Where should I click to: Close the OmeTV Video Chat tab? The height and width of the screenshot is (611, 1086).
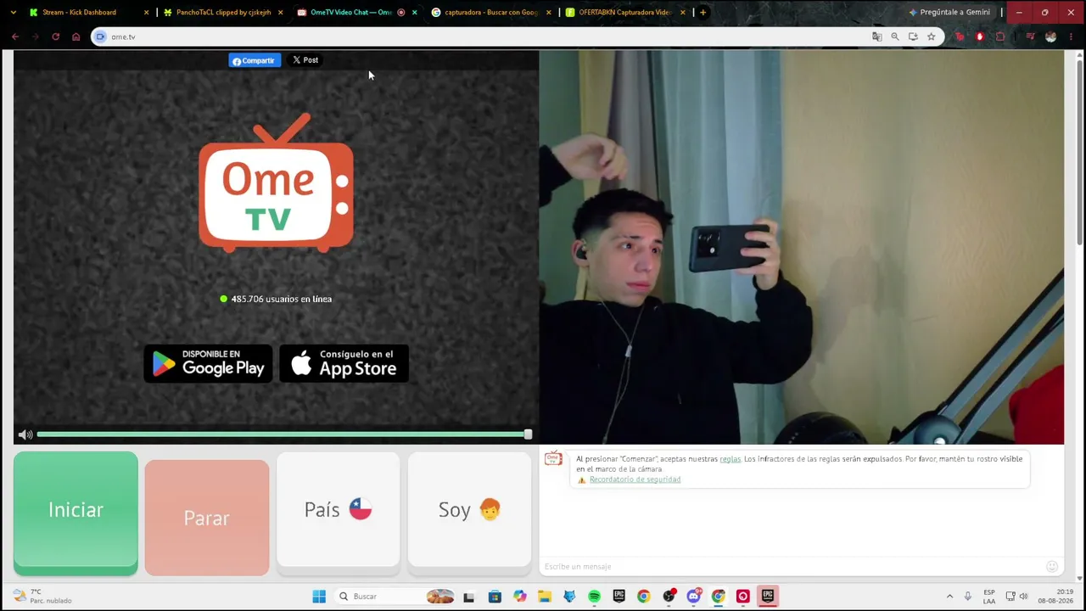(414, 13)
